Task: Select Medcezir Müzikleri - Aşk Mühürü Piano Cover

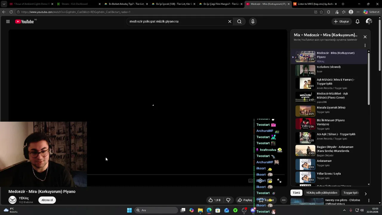Action: coord(329,97)
